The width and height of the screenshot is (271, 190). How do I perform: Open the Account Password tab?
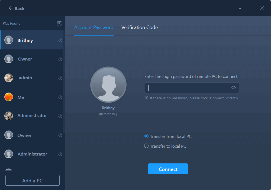coord(94,27)
